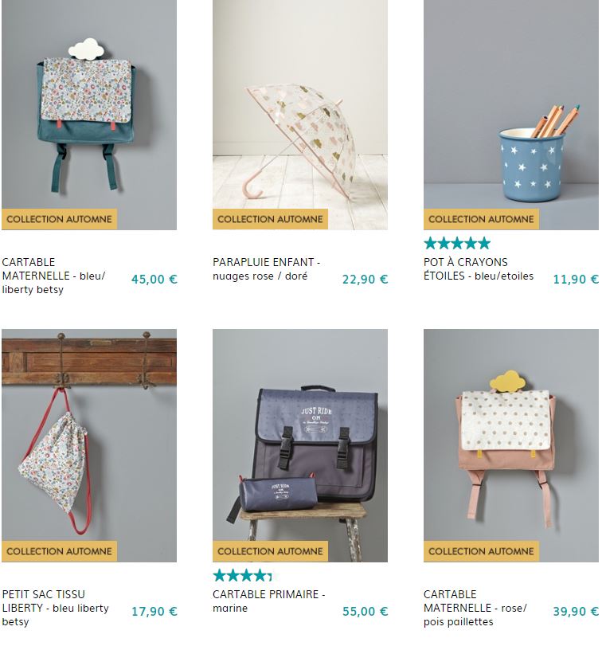The height and width of the screenshot is (646, 602).
Task: Click Collection Automne badge on umbrella
Action: (x=270, y=218)
